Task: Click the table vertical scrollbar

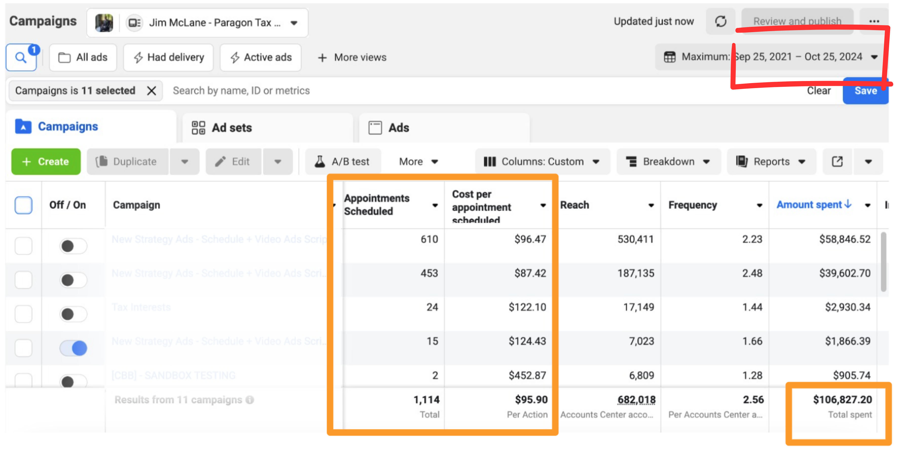Action: point(884,261)
